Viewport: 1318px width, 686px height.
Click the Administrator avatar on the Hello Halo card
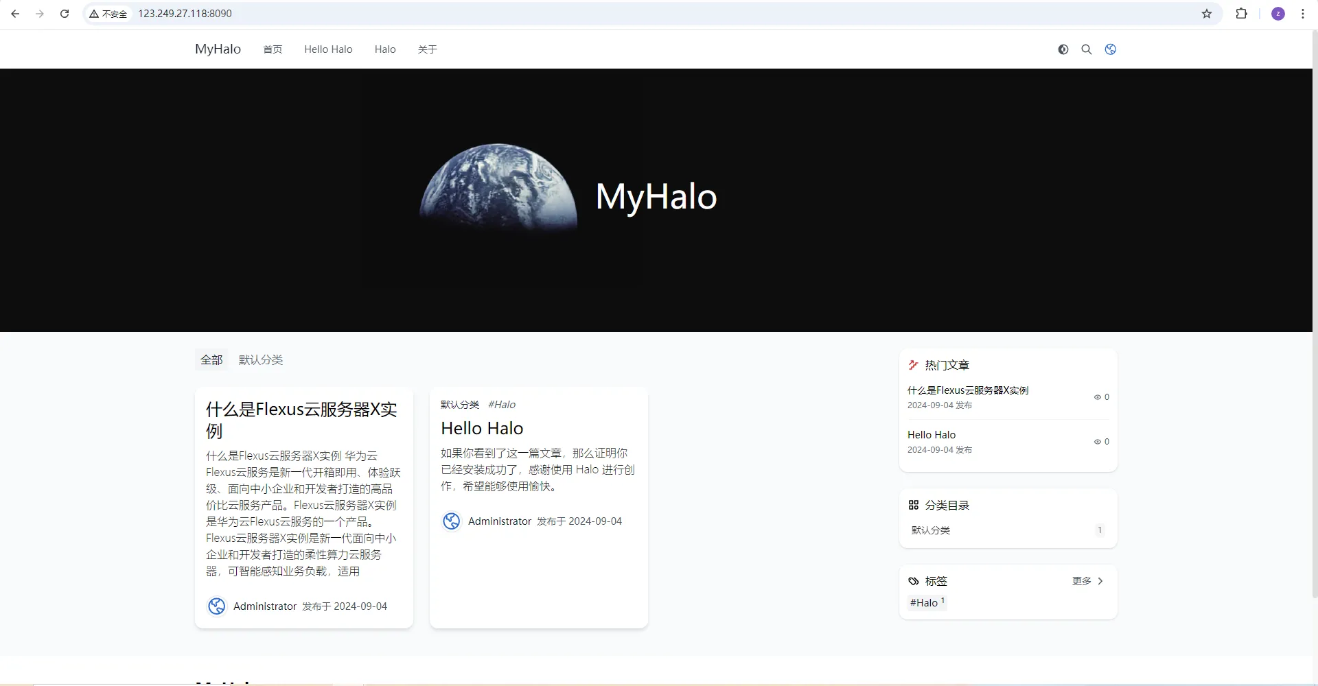click(452, 521)
